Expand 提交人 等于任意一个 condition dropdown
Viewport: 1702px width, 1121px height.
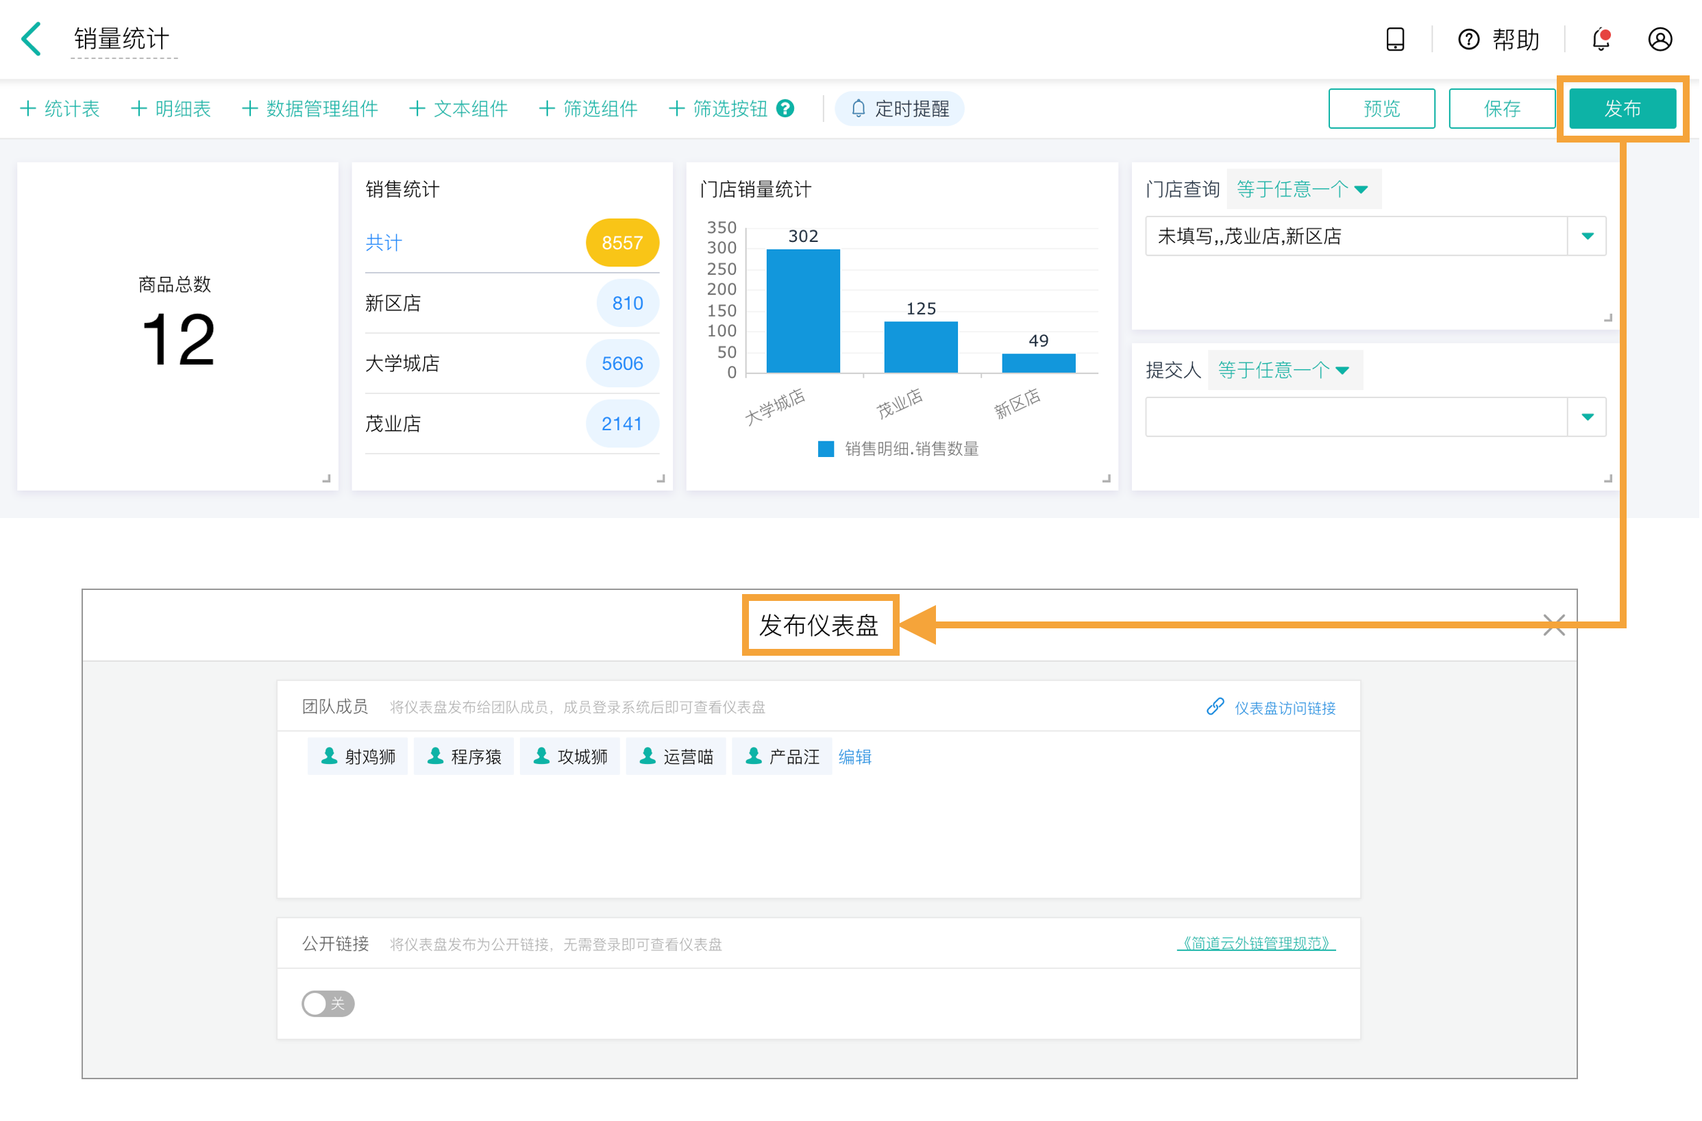click(x=1287, y=370)
